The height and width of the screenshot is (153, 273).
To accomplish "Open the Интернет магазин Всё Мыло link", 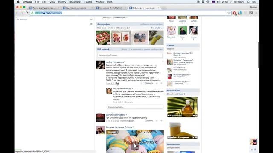I will tap(183, 54).
